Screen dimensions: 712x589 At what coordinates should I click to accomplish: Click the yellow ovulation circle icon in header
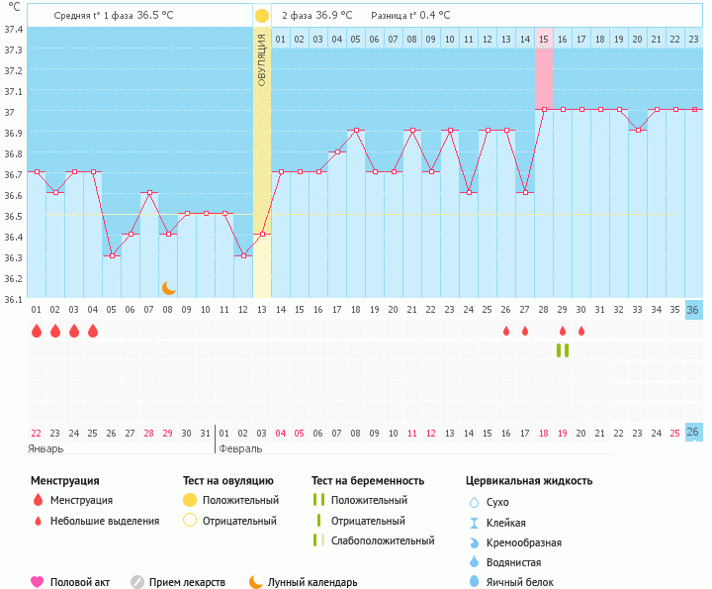coord(261,16)
